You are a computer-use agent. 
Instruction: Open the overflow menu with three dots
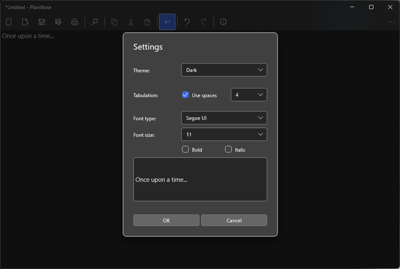[391, 22]
